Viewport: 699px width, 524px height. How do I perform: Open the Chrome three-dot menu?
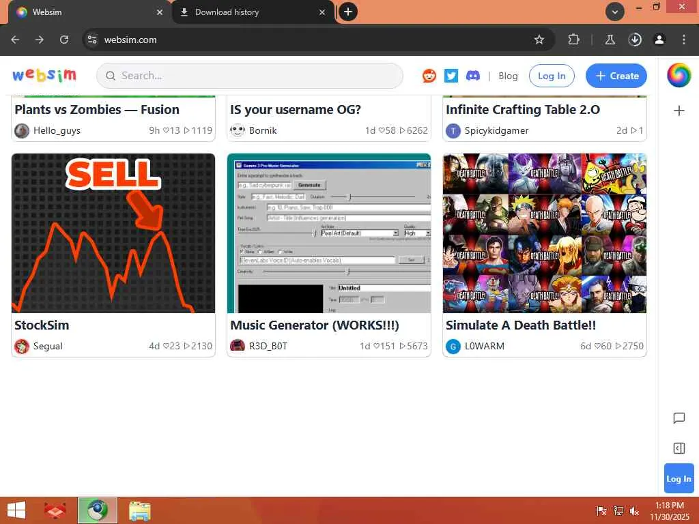coord(684,40)
